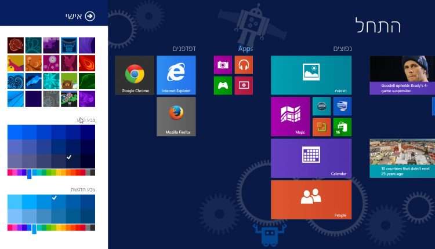Image resolution: width=435 pixels, height=249 pixels.
Task: Select the dark crimson bird background
Action: coord(69,63)
